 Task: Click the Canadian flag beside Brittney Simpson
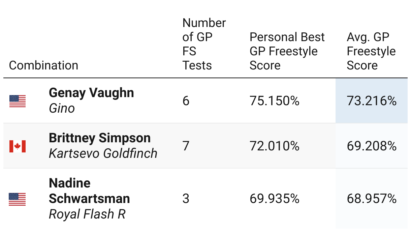coord(18,146)
